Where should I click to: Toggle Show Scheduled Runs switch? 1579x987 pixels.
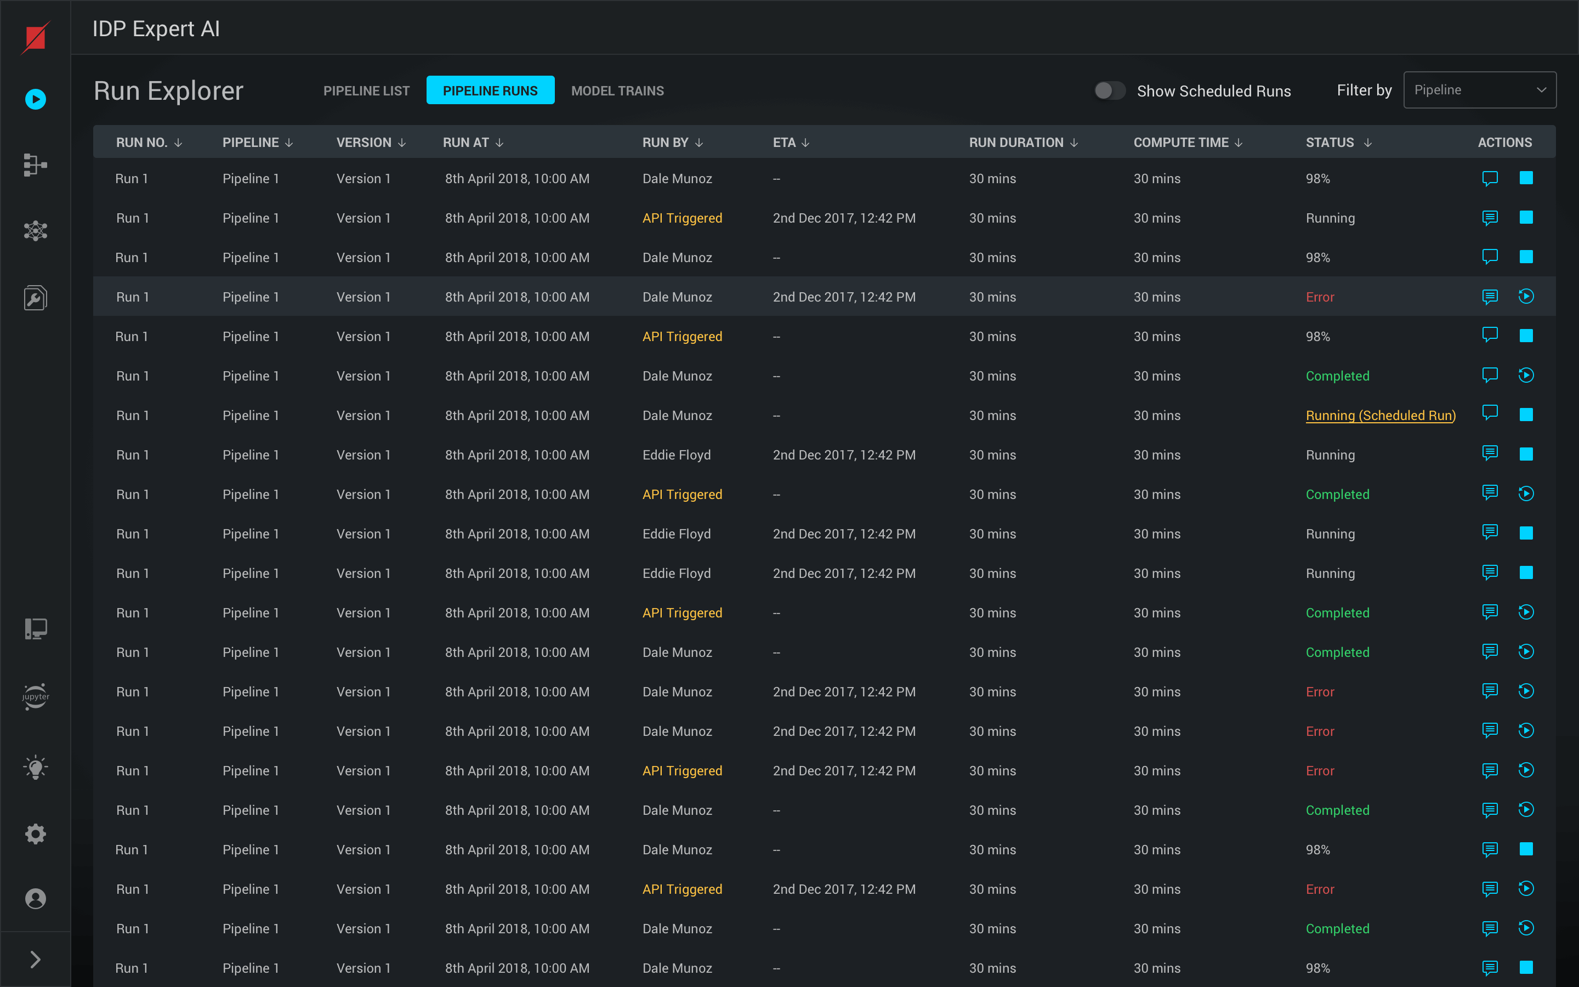(1109, 90)
